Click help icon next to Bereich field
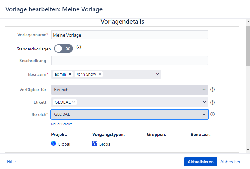This screenshot has width=250, height=169. coord(213,114)
